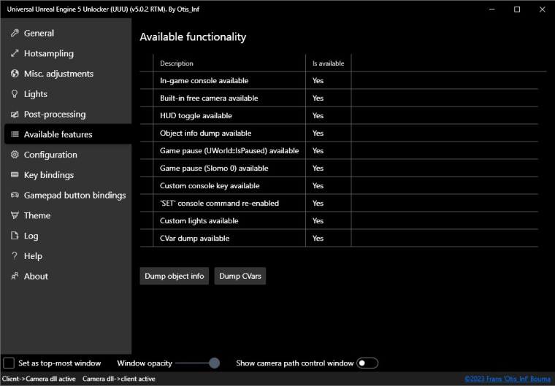The image size is (555, 386).
Task: Open the General page
Action: 68,34
